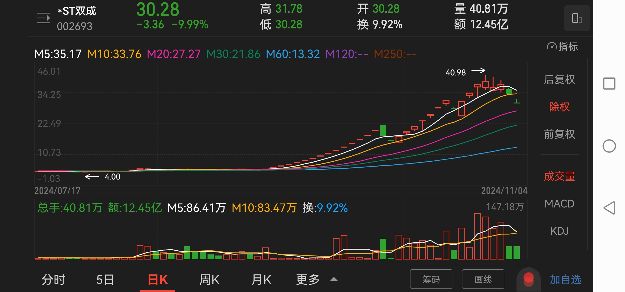Add stock via 加自选 link
This screenshot has height=292, width=625.
565,279
